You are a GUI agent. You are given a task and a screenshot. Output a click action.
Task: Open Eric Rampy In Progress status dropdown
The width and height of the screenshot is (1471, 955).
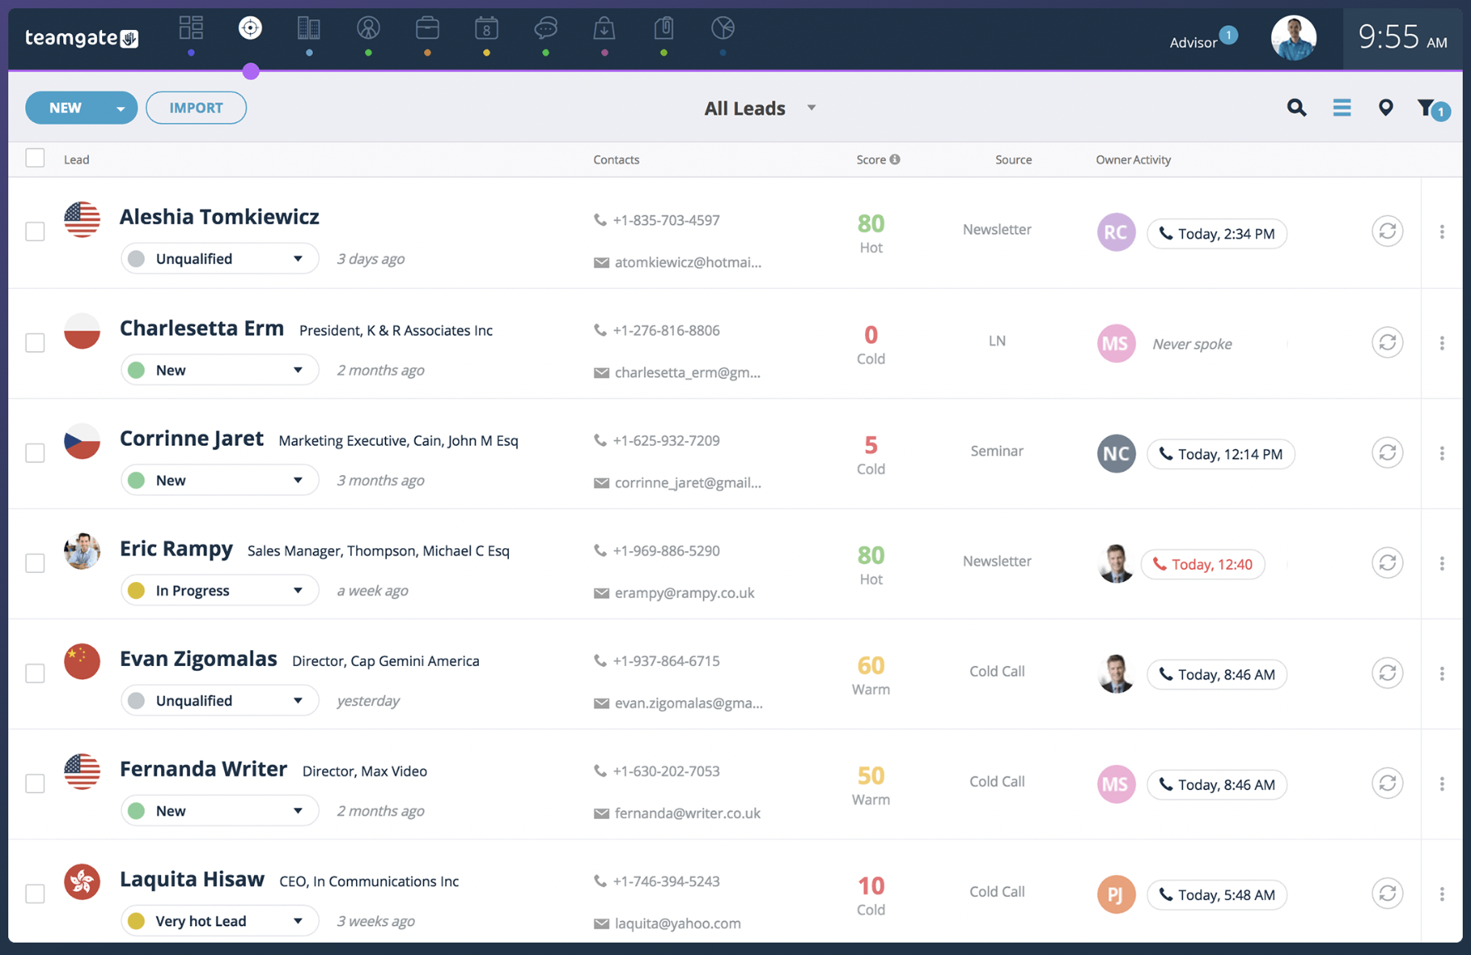tap(220, 590)
